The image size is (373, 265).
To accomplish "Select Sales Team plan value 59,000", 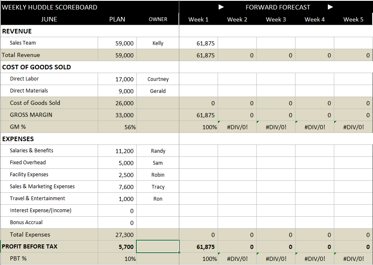I will [117, 43].
